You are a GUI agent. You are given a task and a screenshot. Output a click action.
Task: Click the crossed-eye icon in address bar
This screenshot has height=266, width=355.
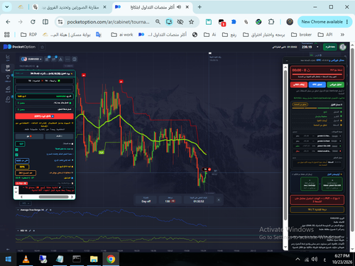point(180,22)
